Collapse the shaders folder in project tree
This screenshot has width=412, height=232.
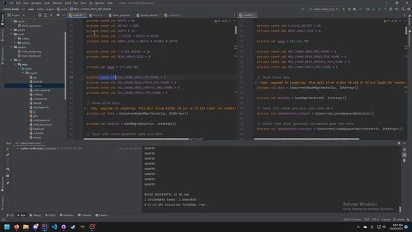coord(12,47)
